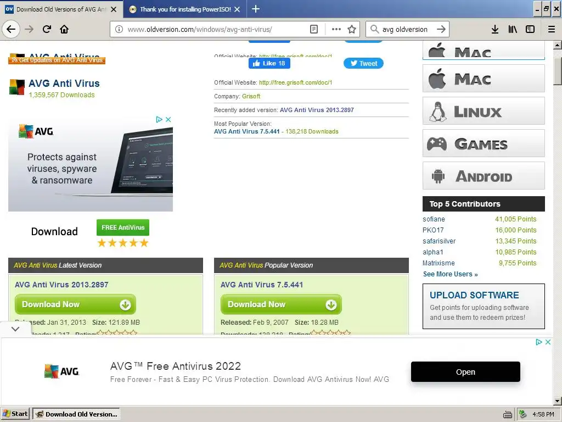Click Get Updates on AVG Anti Virus RSS
The width and height of the screenshot is (562, 422).
pyautogui.click(x=57, y=60)
